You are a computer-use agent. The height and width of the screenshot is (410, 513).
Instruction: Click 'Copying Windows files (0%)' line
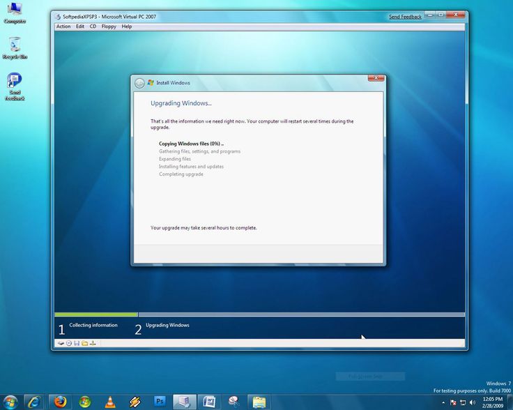191,144
